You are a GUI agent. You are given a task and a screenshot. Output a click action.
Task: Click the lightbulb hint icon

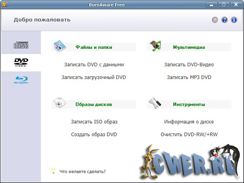click(x=53, y=171)
